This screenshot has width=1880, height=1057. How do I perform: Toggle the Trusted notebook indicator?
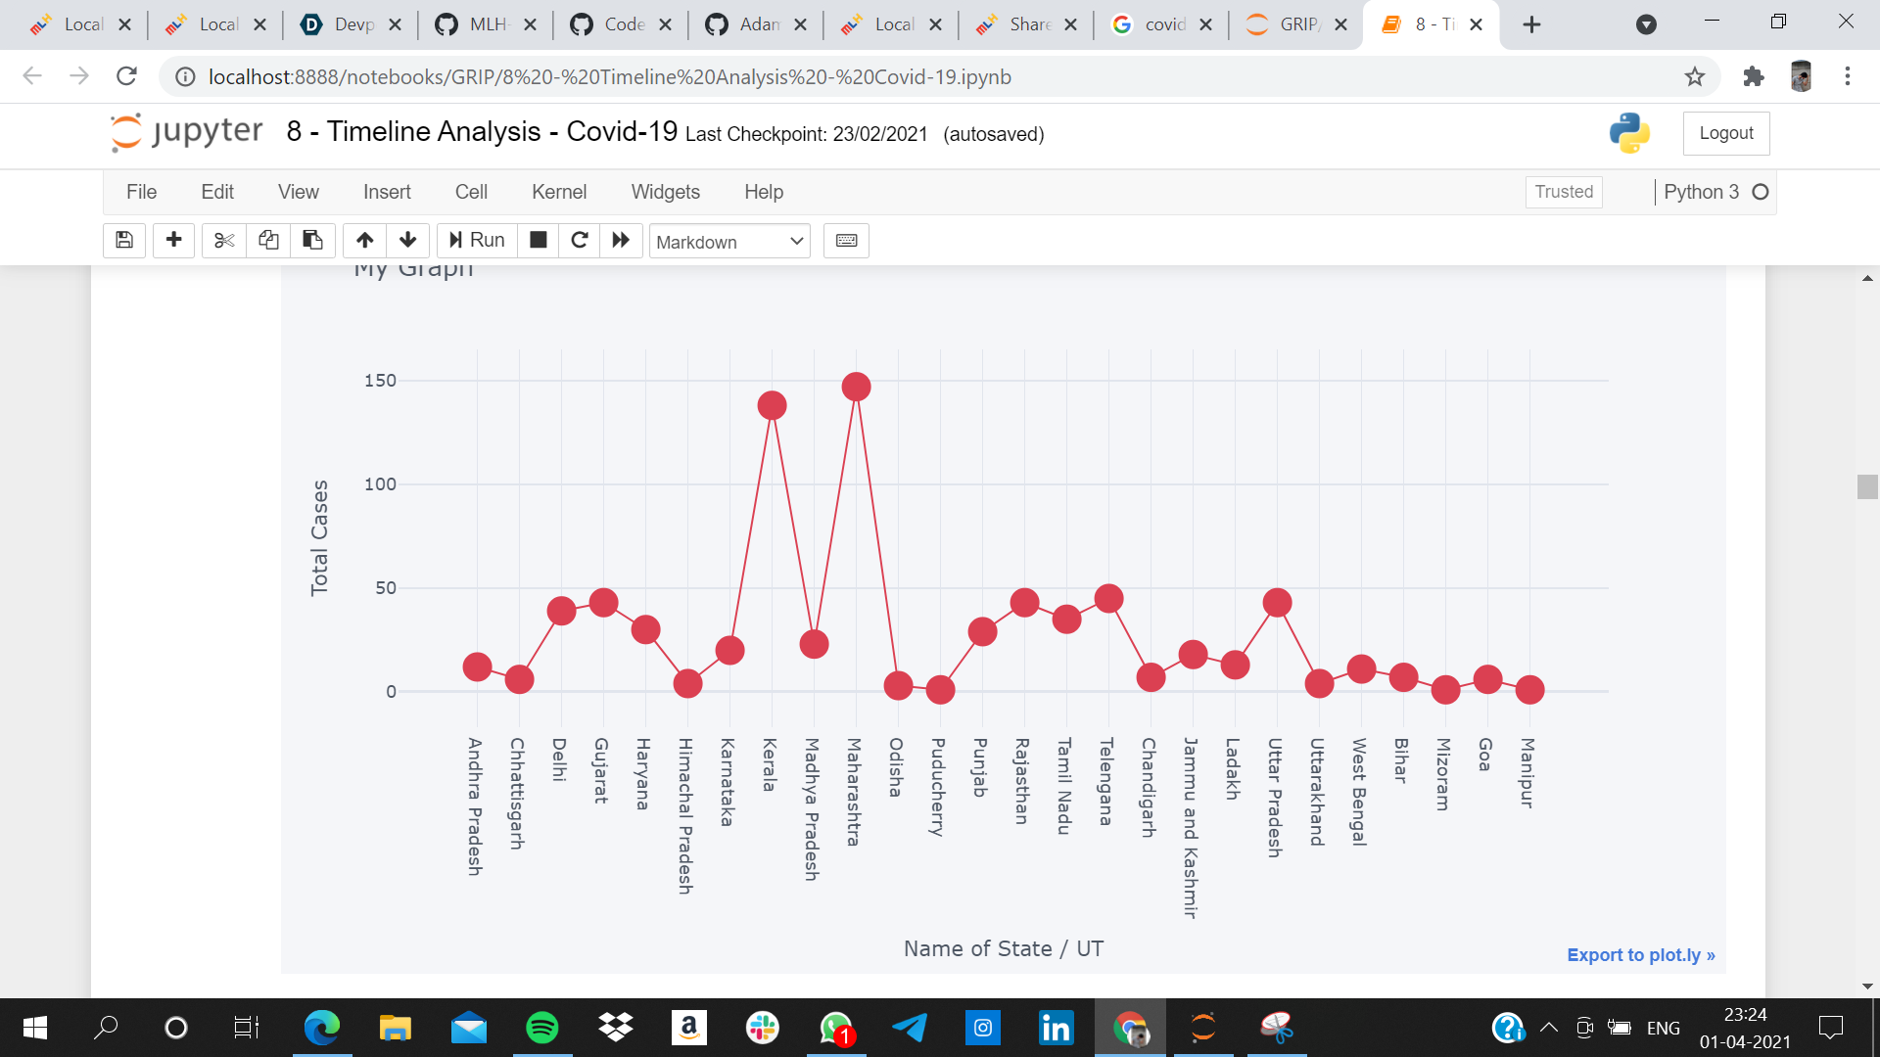point(1564,192)
